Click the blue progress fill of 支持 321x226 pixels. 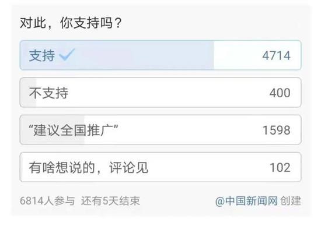pos(117,55)
